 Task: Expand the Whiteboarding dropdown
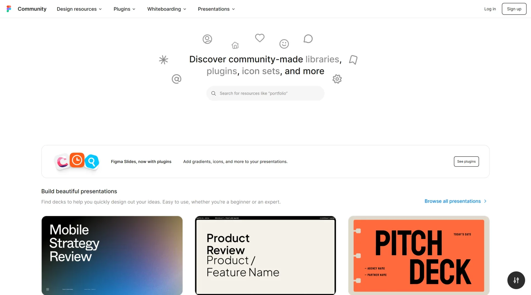[x=167, y=9]
